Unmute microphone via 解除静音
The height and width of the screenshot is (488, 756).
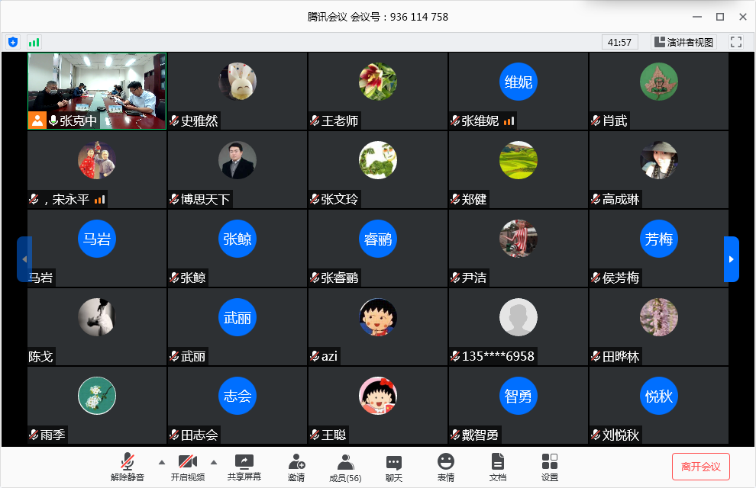pyautogui.click(x=128, y=467)
